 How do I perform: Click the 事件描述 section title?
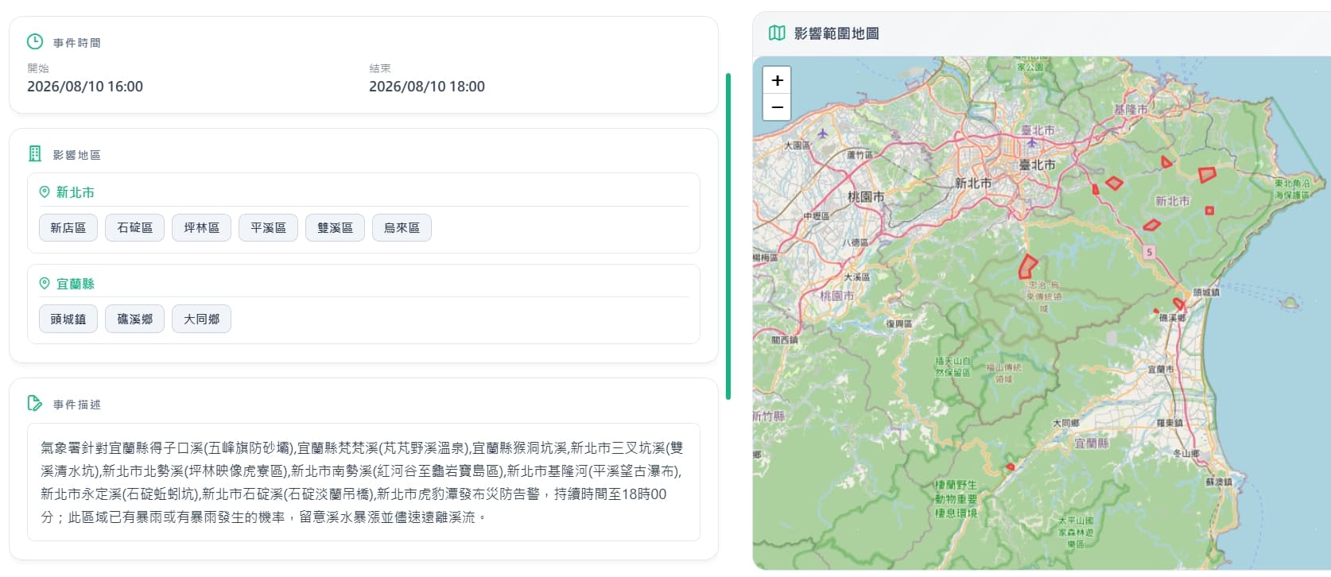click(x=77, y=405)
